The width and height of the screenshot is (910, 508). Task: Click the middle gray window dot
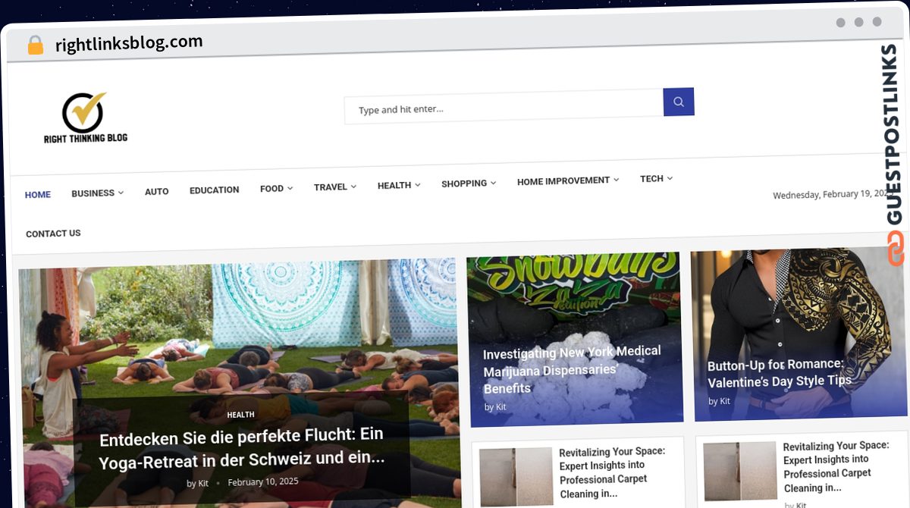coord(859,22)
